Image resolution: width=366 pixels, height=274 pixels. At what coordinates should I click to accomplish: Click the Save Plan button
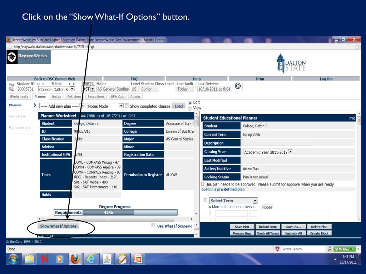[x=242, y=227]
